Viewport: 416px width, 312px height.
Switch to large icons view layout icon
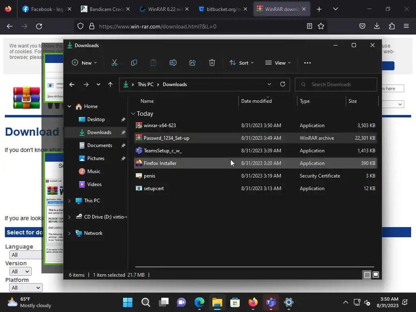[376, 275]
